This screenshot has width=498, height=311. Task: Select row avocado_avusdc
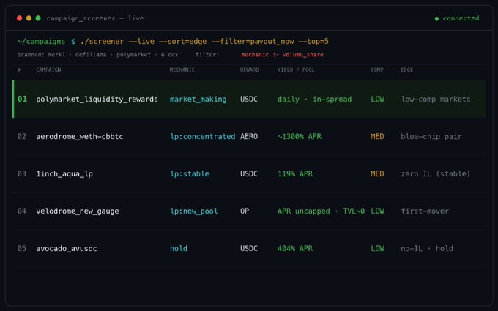tap(249, 248)
